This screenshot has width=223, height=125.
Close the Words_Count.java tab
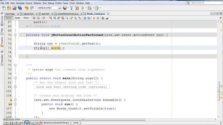(108, 14)
